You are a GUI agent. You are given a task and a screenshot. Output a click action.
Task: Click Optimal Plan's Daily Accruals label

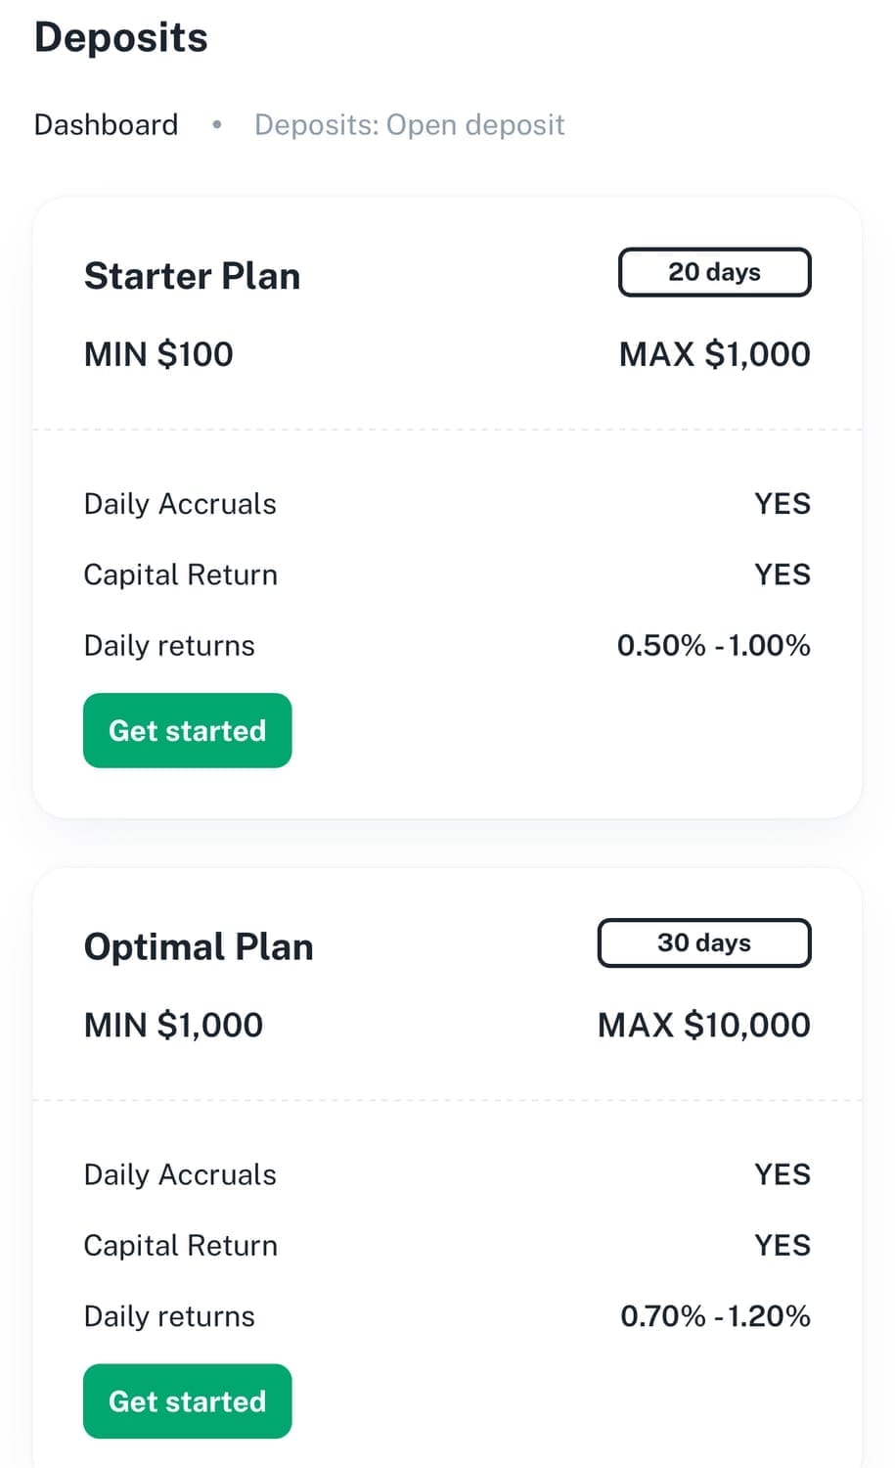tap(180, 1174)
